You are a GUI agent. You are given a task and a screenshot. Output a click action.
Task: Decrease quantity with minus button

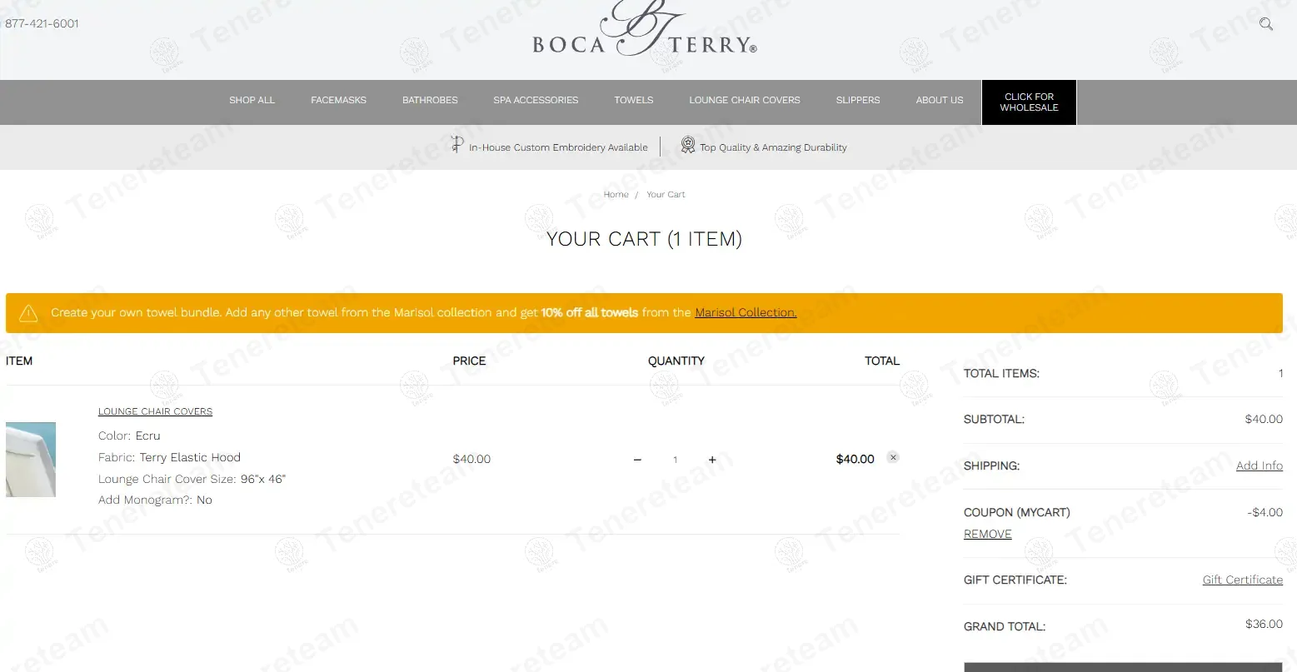tap(637, 460)
